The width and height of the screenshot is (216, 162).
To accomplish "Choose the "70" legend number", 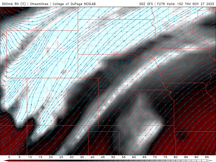I will (x=155, y=157).
